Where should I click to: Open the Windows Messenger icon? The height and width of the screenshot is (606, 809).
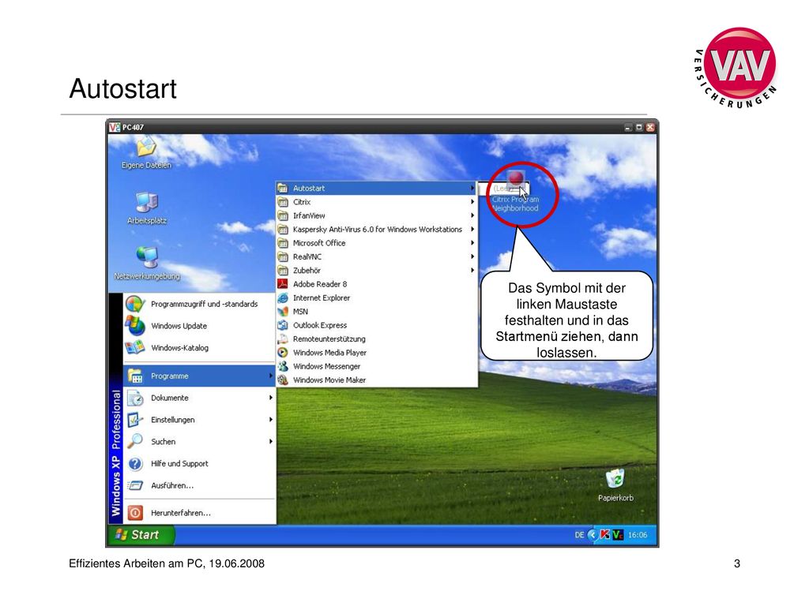point(283,366)
